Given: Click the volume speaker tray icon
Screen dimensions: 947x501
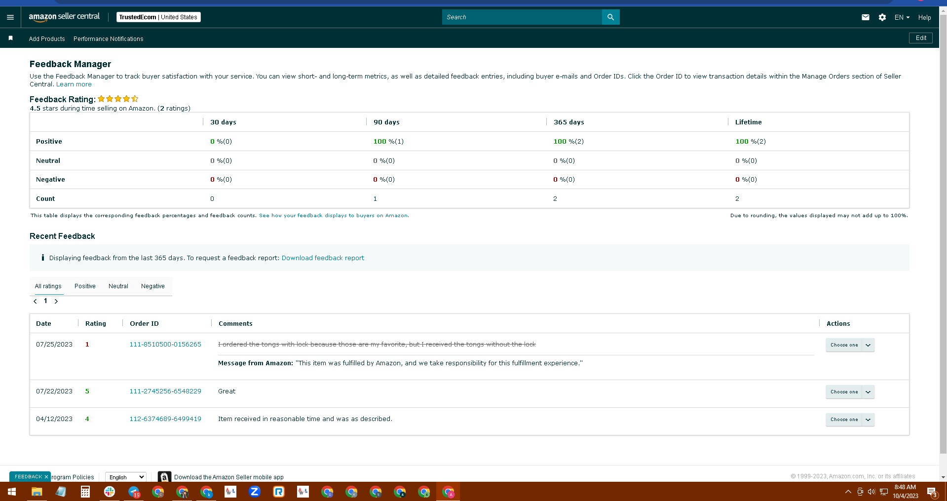Looking at the screenshot, I should tap(871, 492).
